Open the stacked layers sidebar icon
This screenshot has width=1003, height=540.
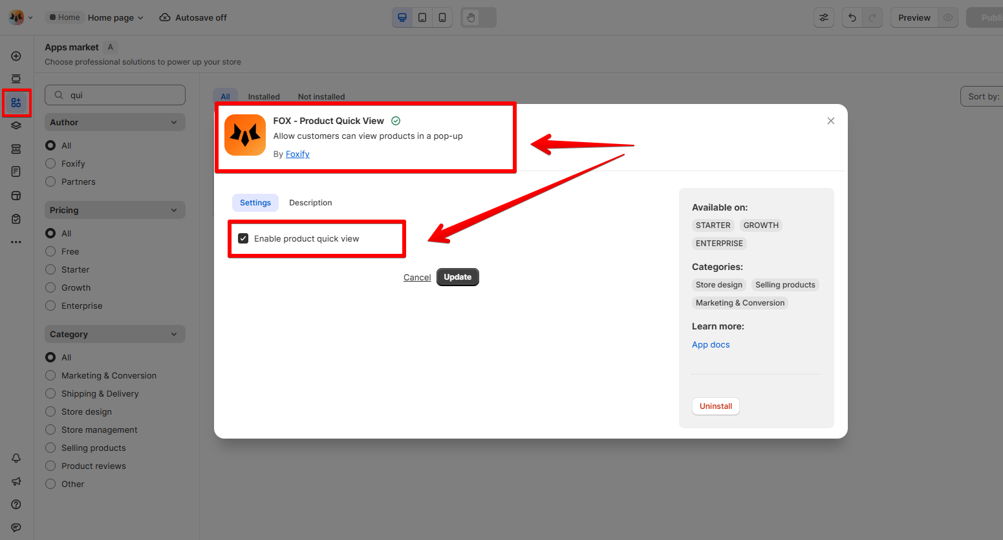[16, 126]
